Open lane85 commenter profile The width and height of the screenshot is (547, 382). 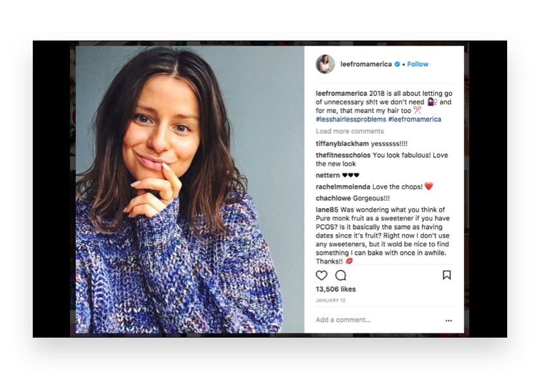pos(327,210)
